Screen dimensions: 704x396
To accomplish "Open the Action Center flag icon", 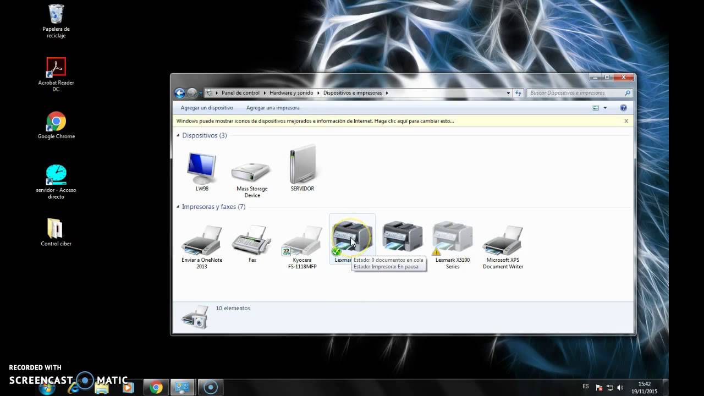I will coord(599,388).
